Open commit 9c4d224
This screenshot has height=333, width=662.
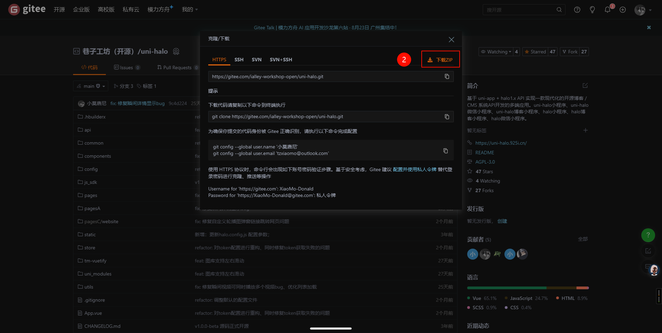click(x=178, y=103)
